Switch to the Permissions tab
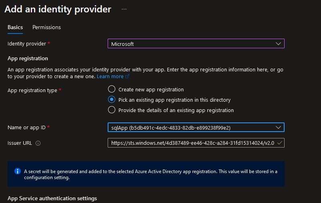This screenshot has height=203, width=321. pyautogui.click(x=46, y=28)
